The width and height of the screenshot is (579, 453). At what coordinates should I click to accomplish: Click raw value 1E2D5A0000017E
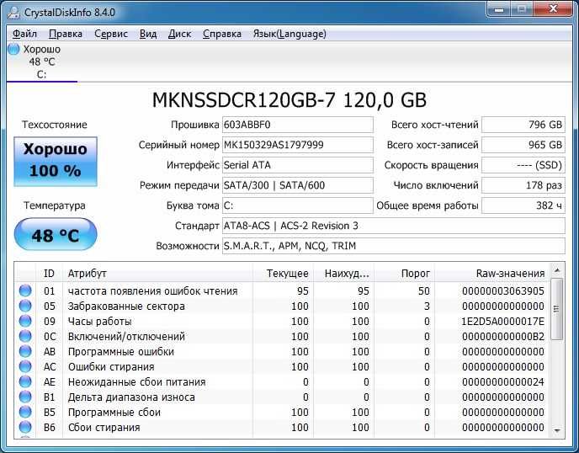[503, 322]
